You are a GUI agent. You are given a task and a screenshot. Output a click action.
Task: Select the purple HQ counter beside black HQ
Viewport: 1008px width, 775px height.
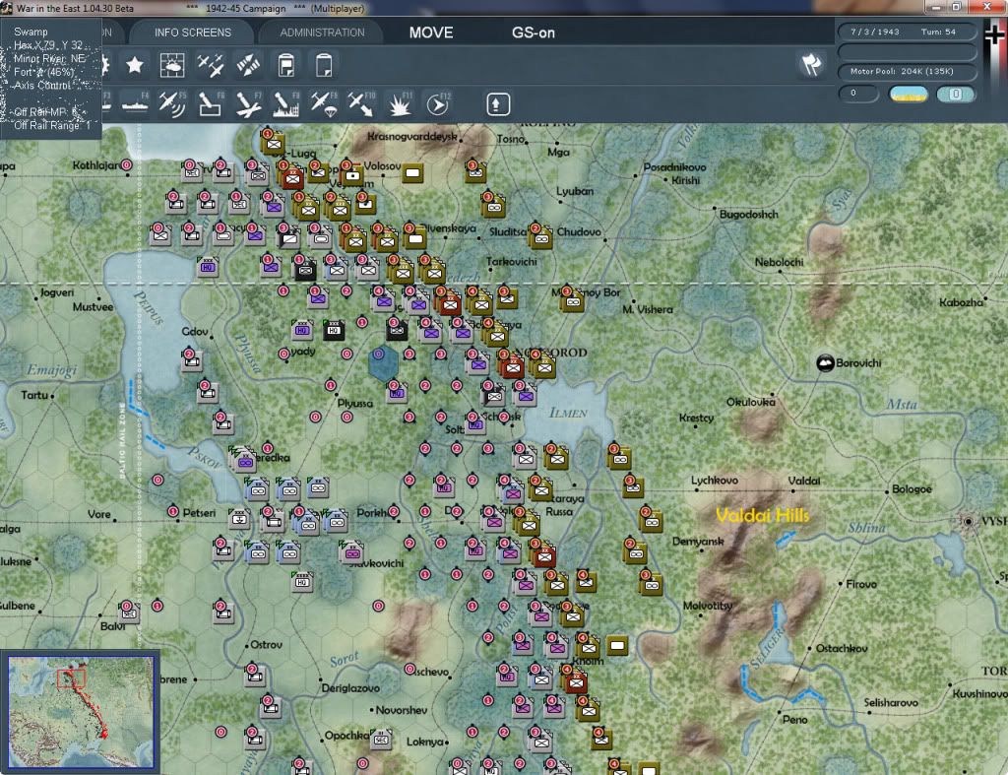click(302, 330)
